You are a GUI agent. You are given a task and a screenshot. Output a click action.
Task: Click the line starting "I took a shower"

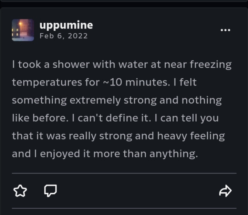[x=122, y=65]
